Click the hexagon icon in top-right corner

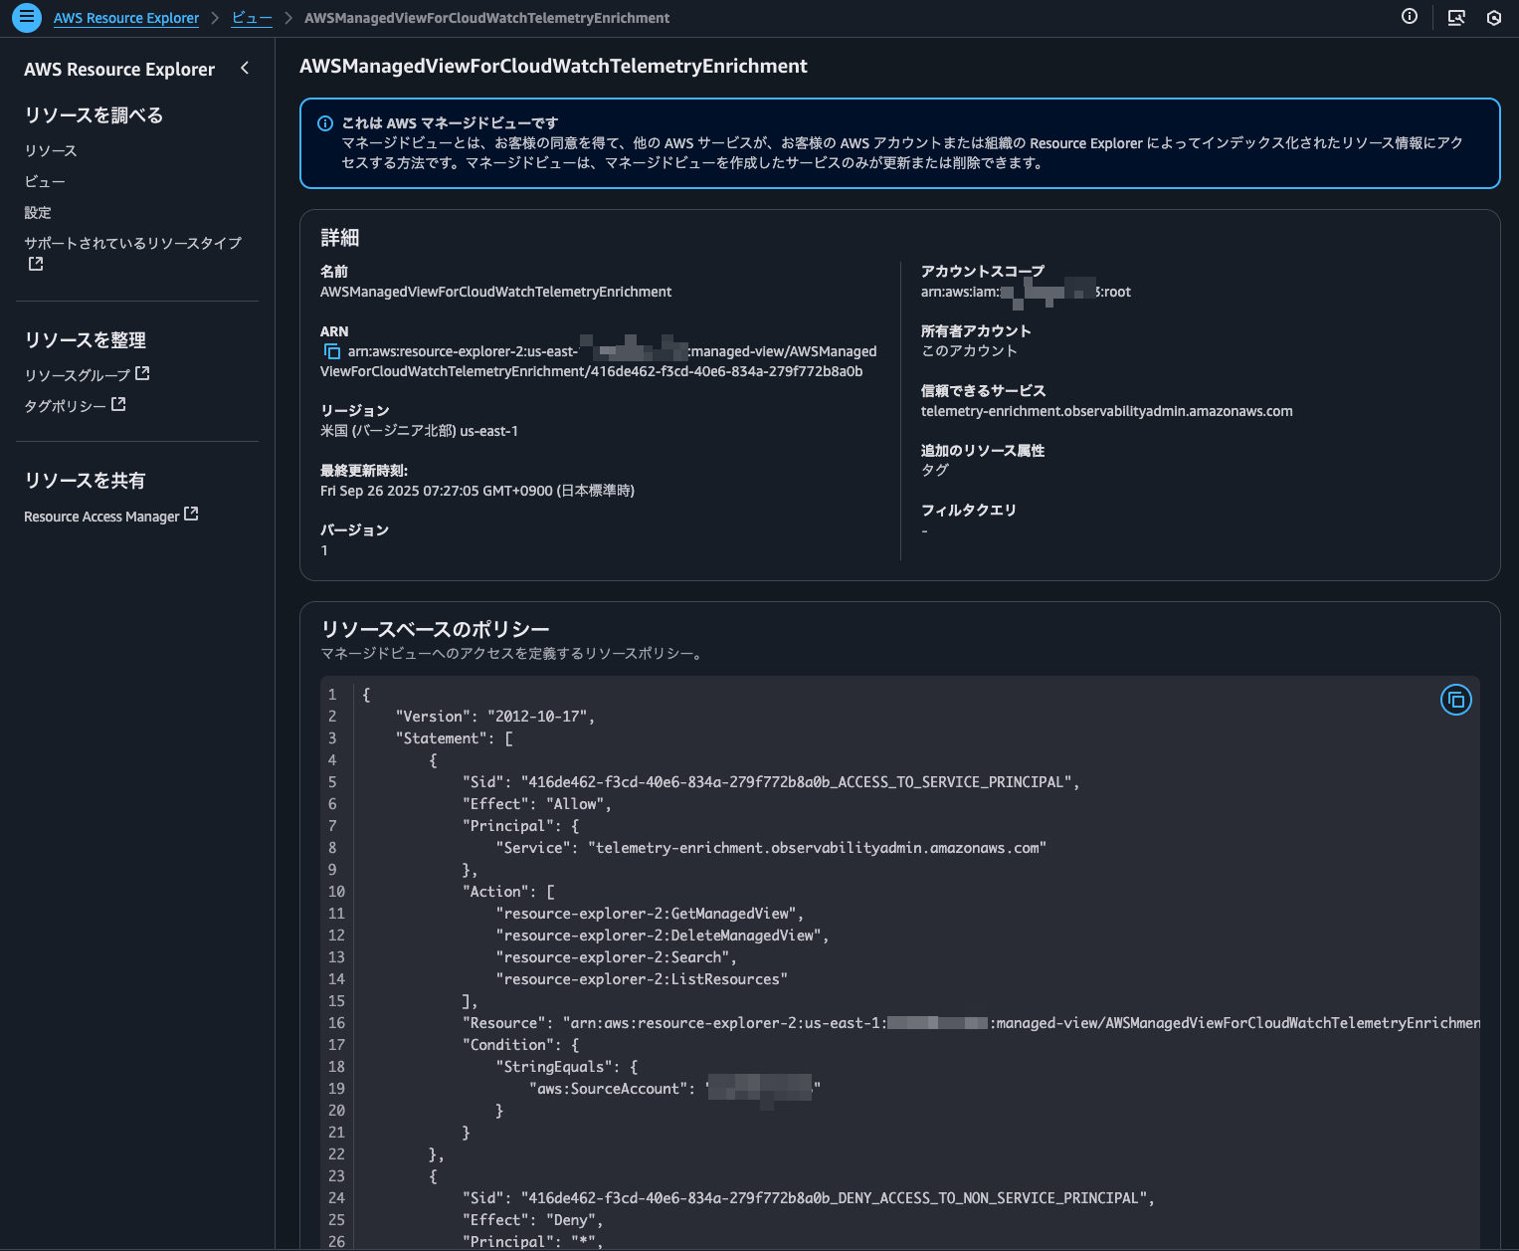coord(1493,18)
